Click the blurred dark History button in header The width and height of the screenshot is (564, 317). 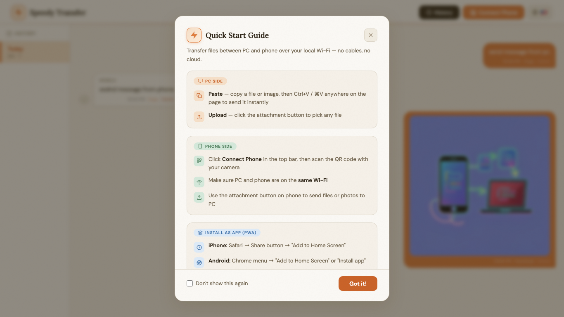click(439, 12)
